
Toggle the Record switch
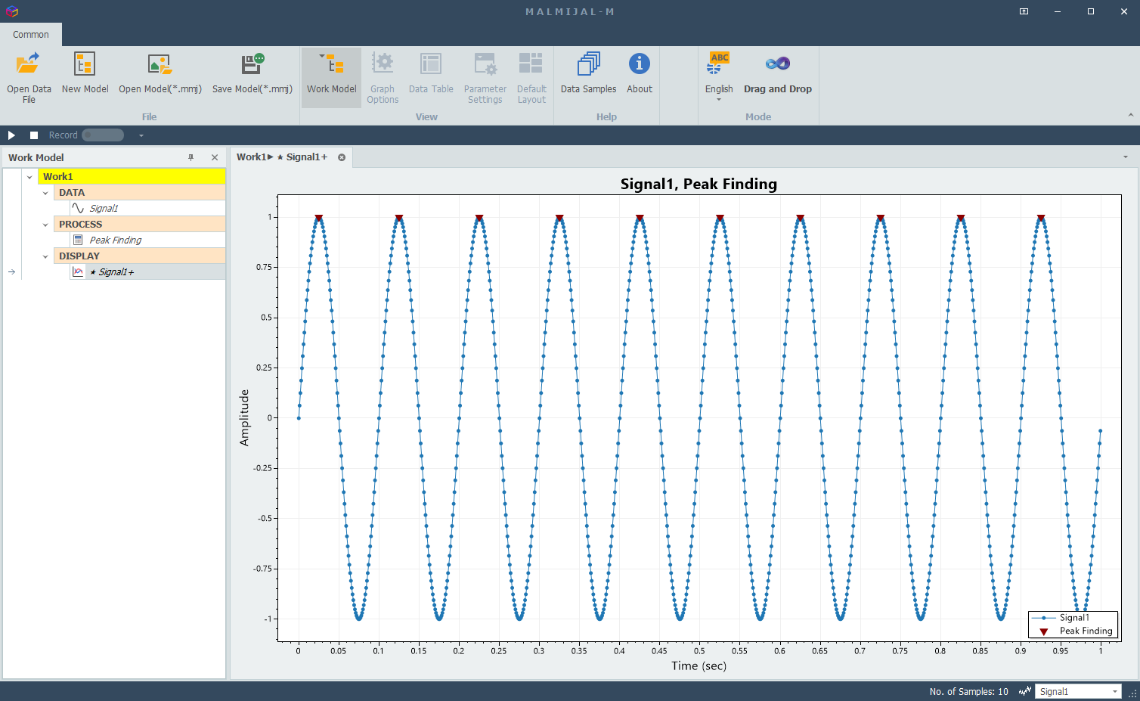tap(103, 135)
